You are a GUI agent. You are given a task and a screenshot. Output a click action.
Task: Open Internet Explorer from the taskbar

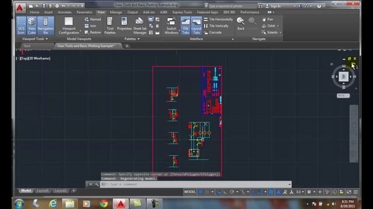(x=53, y=204)
